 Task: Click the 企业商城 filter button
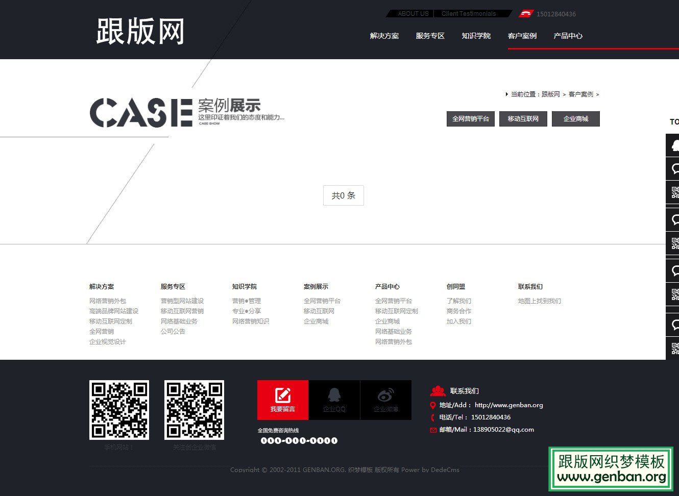(x=576, y=119)
